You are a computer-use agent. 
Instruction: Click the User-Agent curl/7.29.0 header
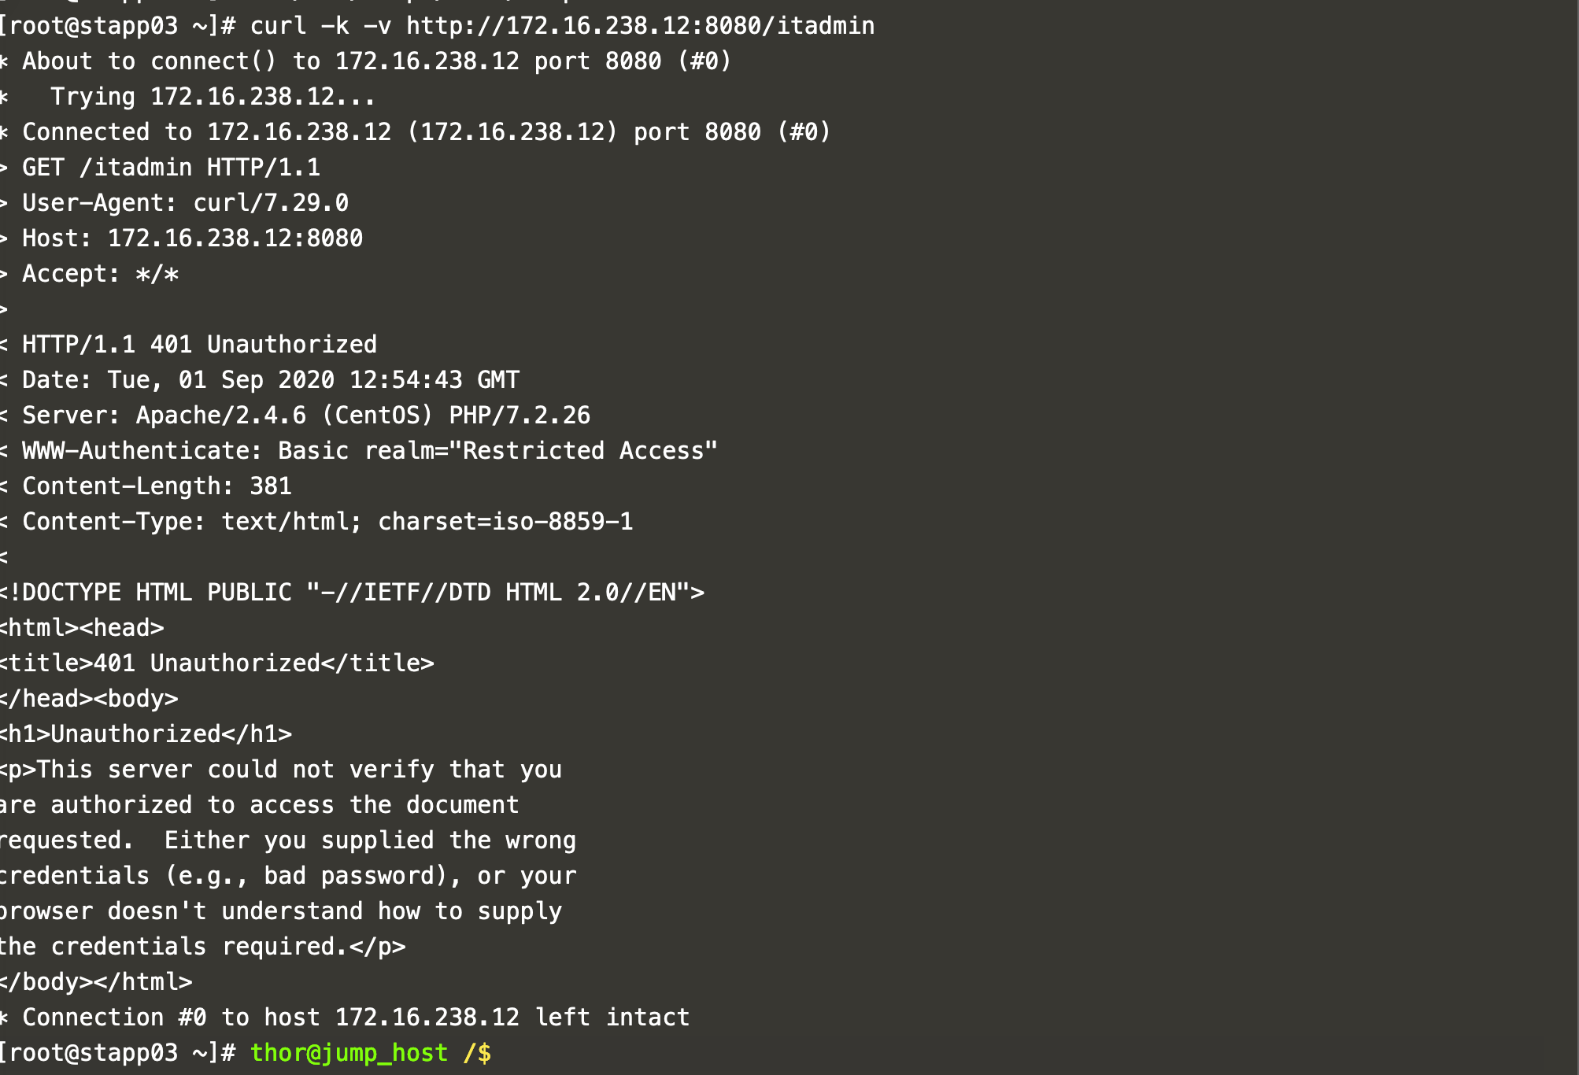(x=185, y=203)
